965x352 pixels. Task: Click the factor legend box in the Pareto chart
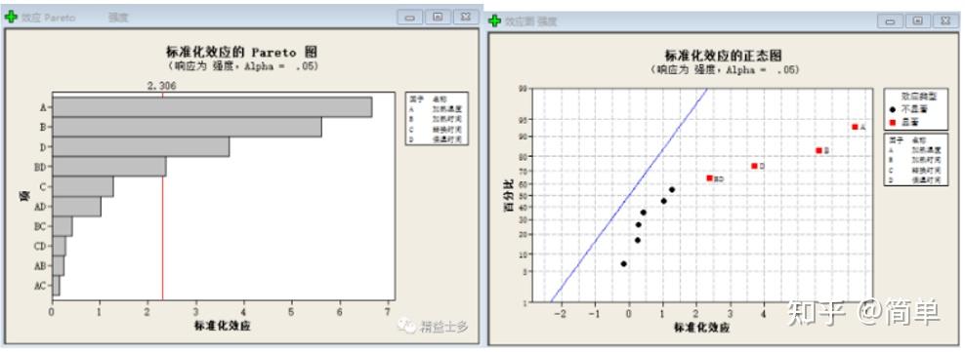click(437, 119)
